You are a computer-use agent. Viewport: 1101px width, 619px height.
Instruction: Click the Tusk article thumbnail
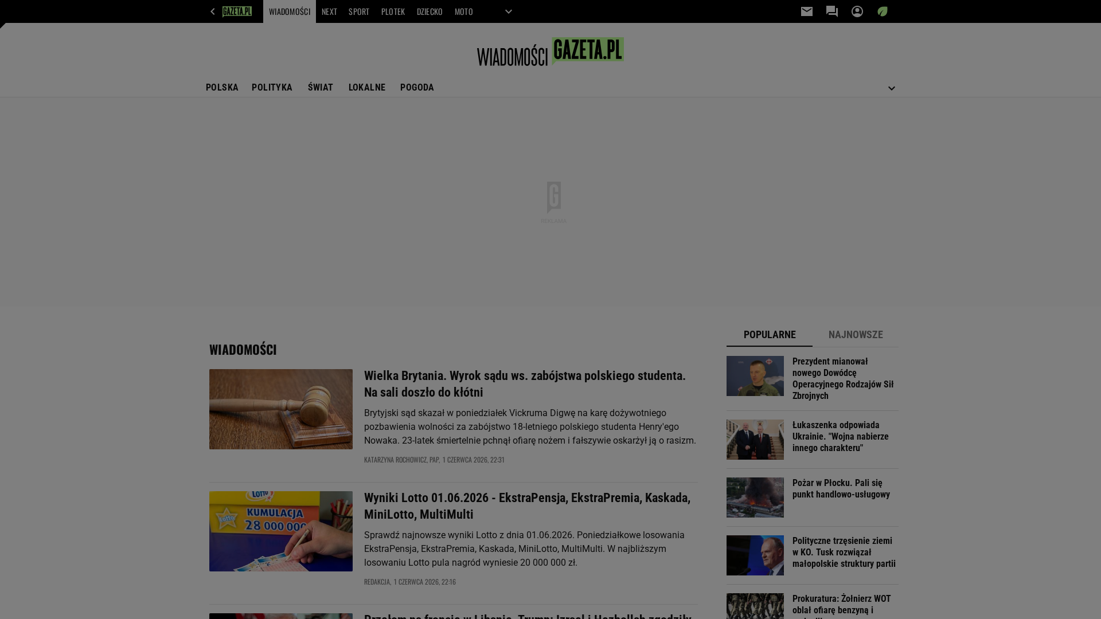(755, 555)
